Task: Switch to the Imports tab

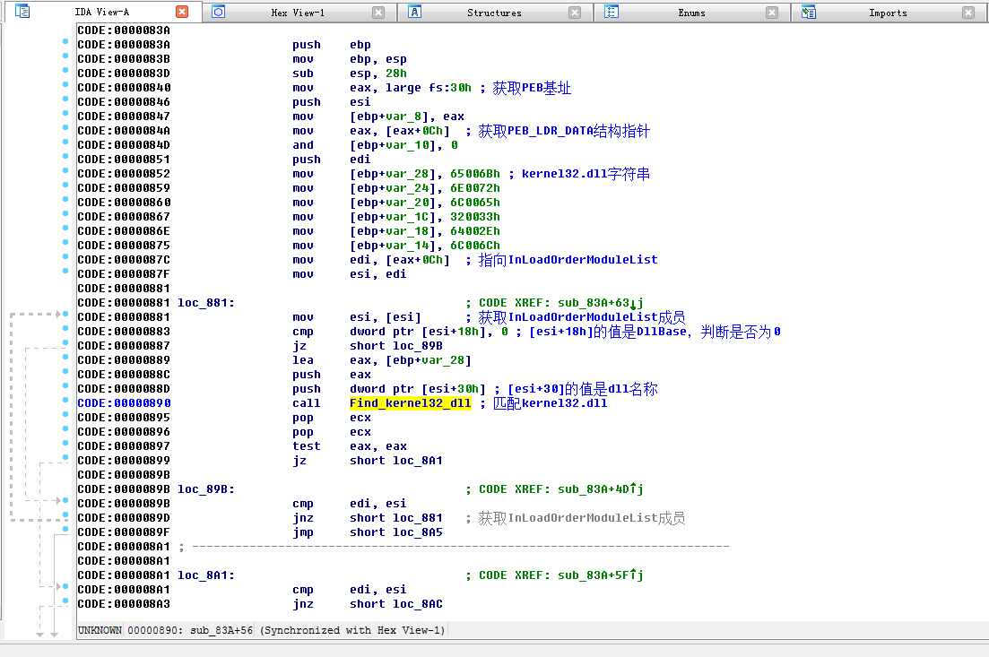Action: (x=888, y=13)
